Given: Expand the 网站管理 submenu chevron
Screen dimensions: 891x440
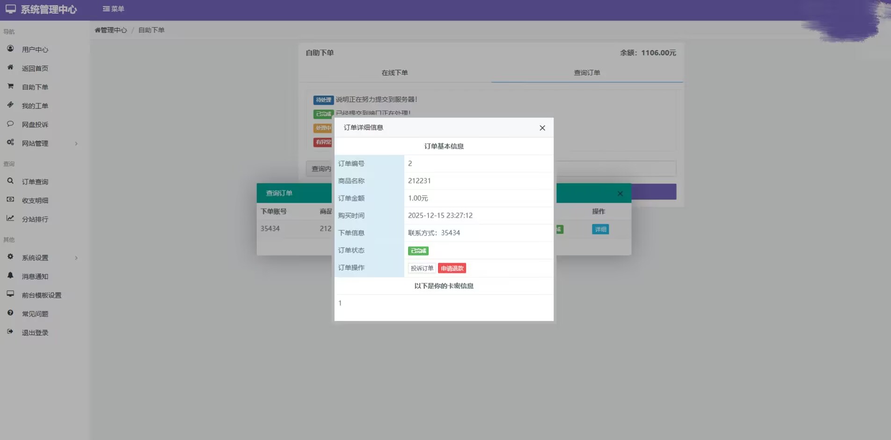Looking at the screenshot, I should click(76, 144).
